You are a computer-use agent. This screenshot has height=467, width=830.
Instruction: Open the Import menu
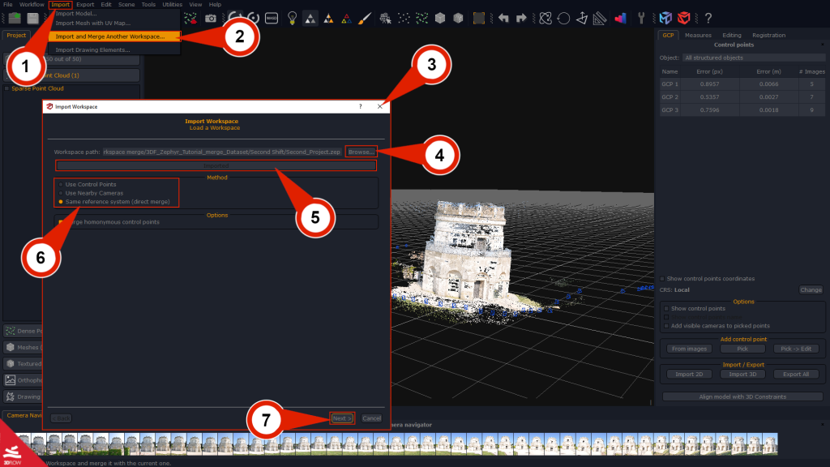[x=60, y=4]
